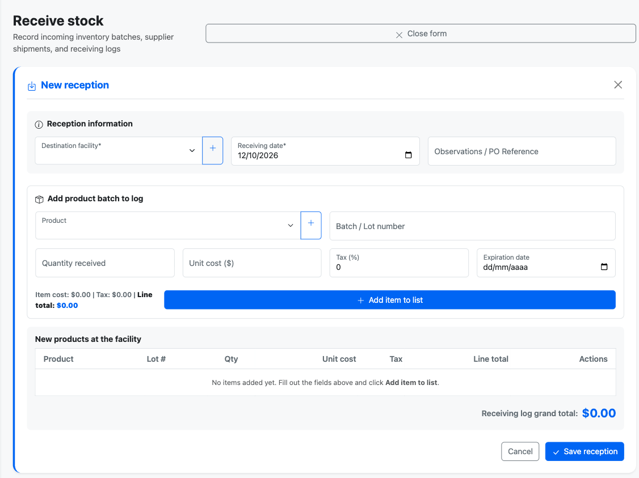
Task: Click the New reception heading
Action: 75,85
